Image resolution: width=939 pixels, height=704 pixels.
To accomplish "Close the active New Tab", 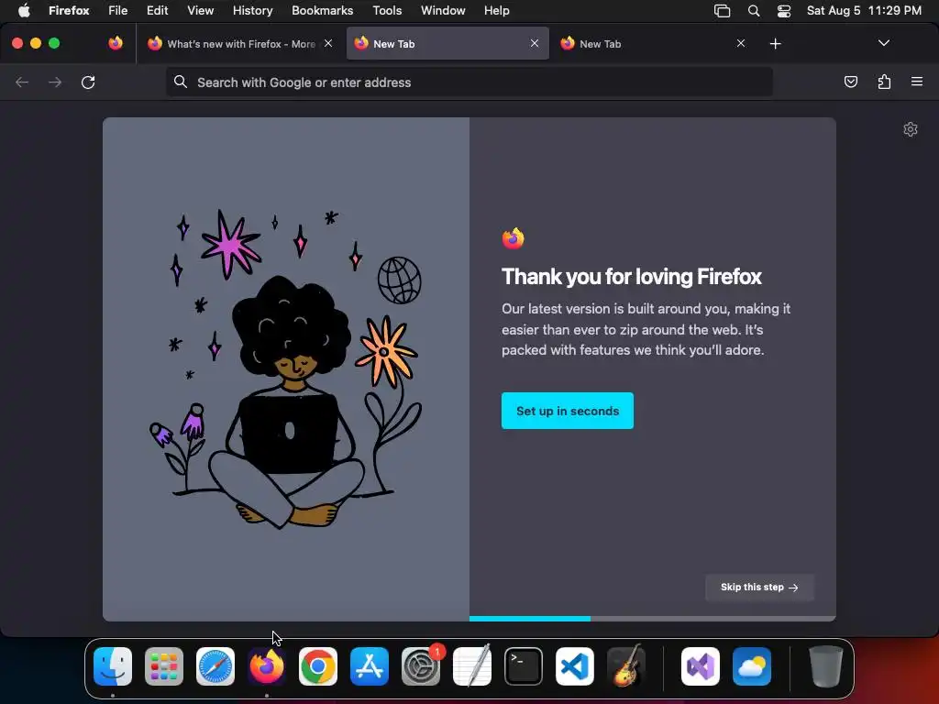I will click(535, 43).
